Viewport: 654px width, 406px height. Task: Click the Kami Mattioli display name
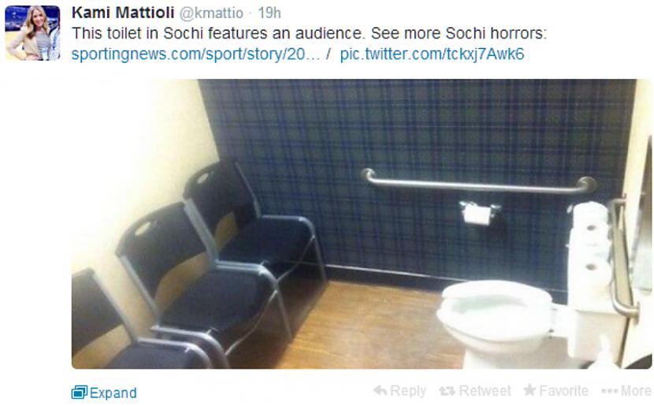point(123,13)
